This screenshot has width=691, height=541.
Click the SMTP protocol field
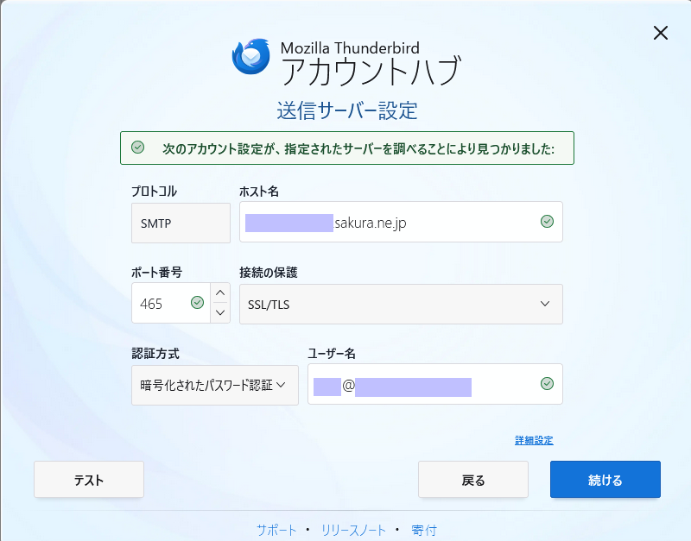pyautogui.click(x=181, y=223)
